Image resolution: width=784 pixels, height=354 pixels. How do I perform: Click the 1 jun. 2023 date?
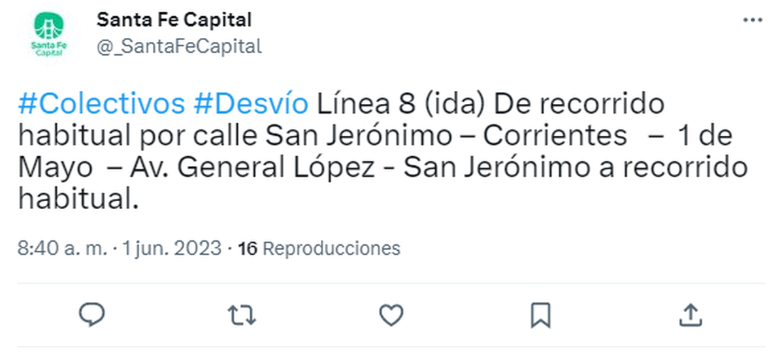pyautogui.click(x=171, y=249)
